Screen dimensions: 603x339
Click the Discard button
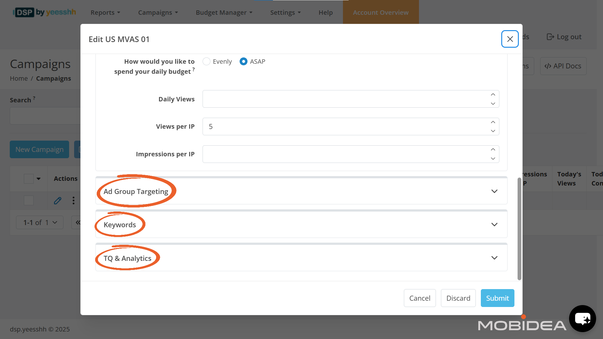[458, 298]
